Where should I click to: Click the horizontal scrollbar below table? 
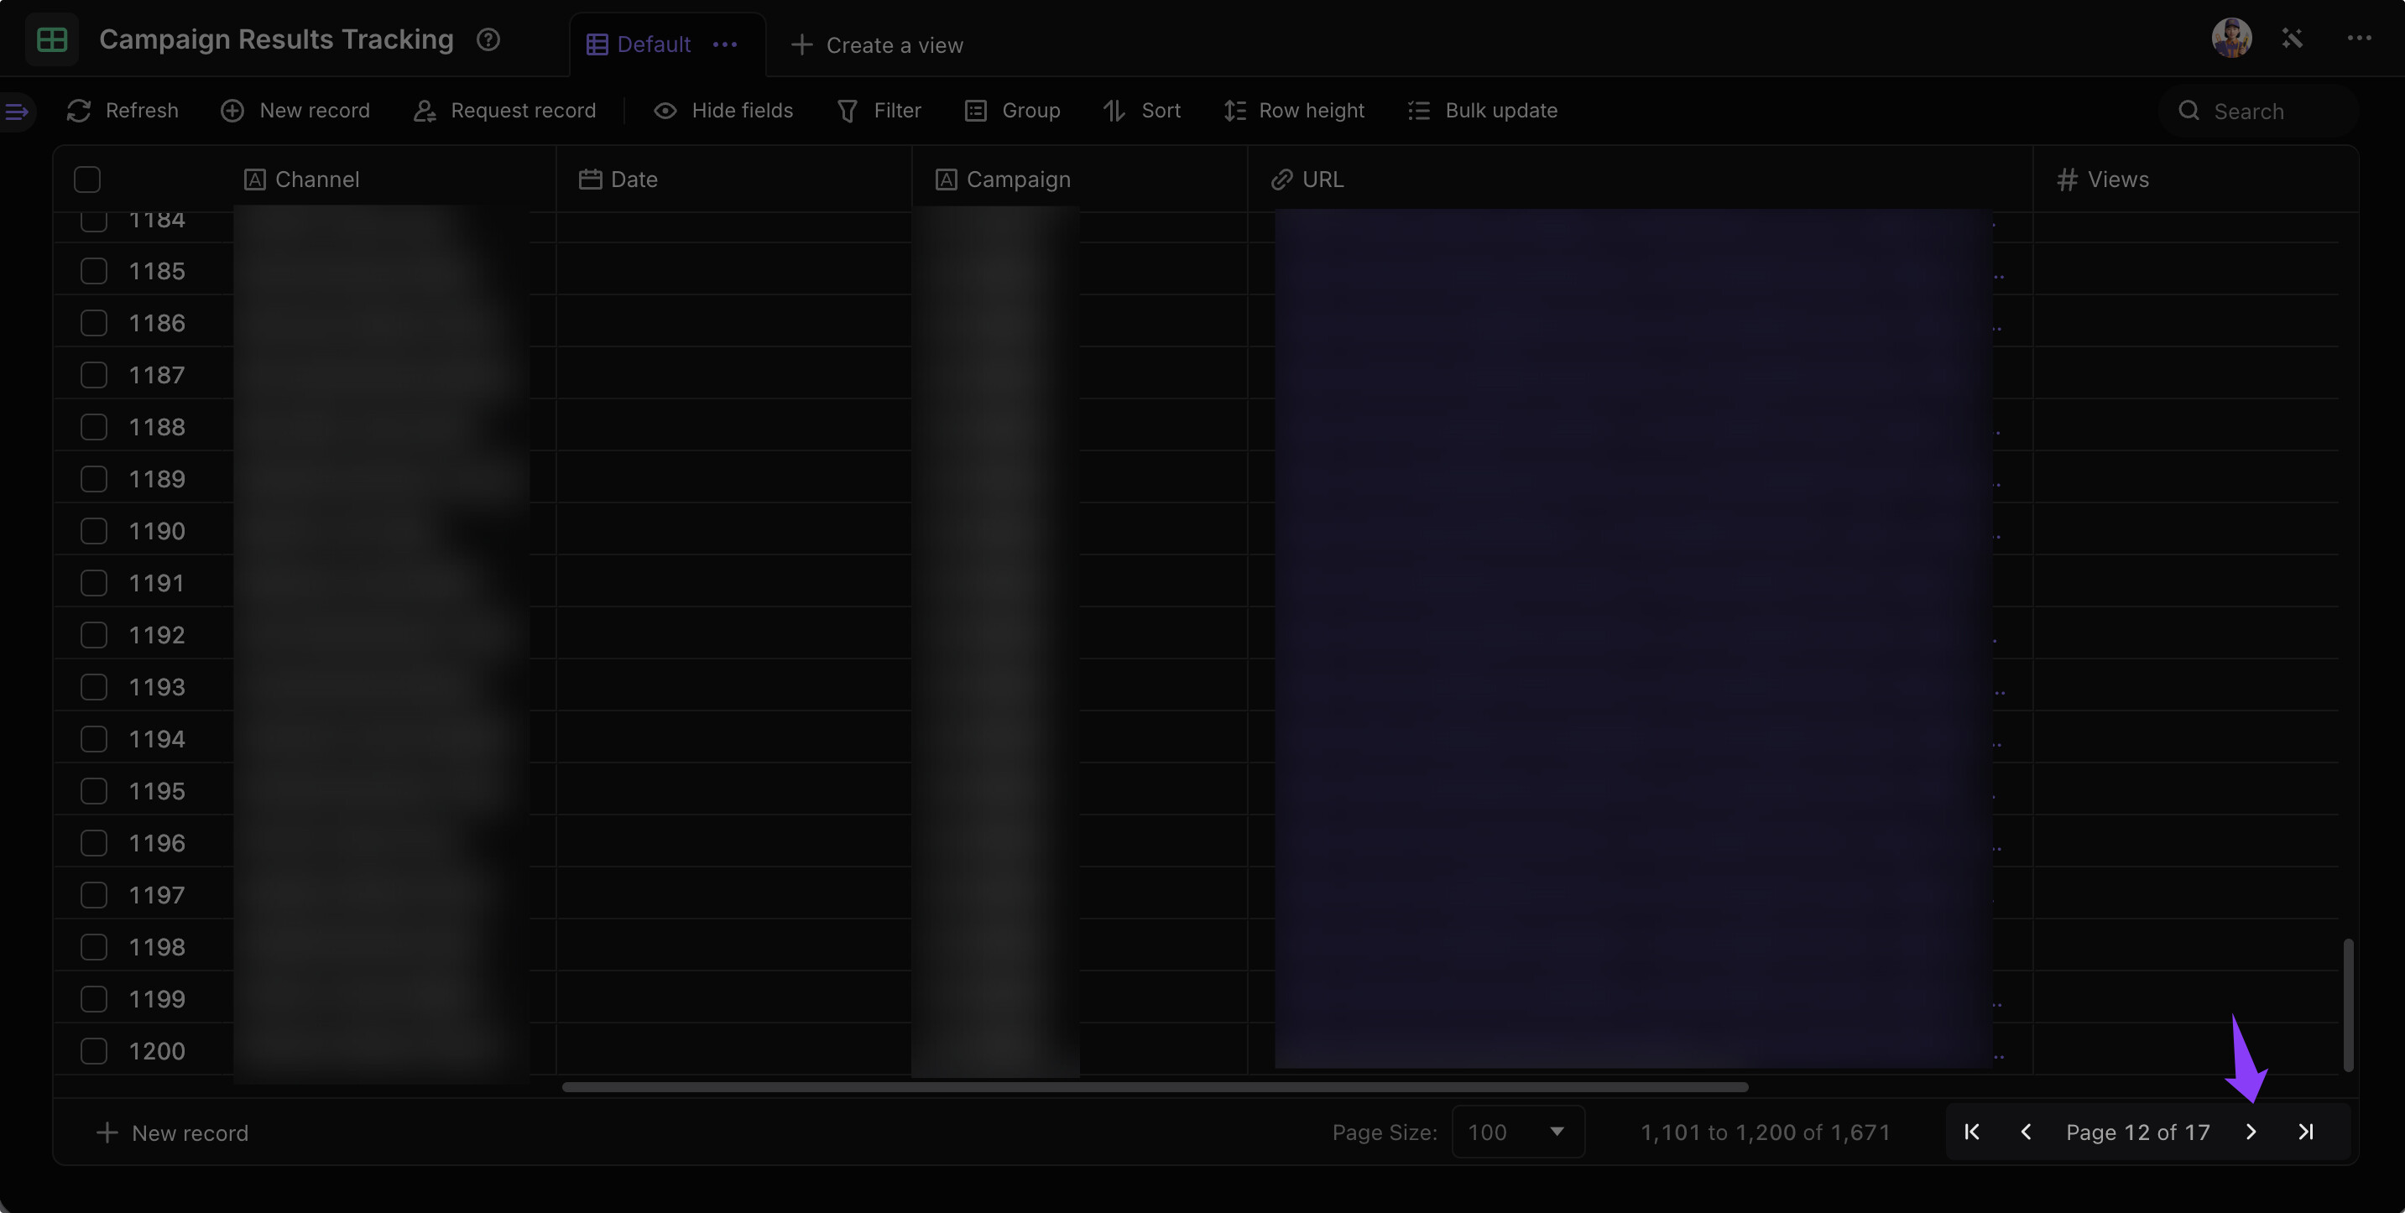[1155, 1087]
